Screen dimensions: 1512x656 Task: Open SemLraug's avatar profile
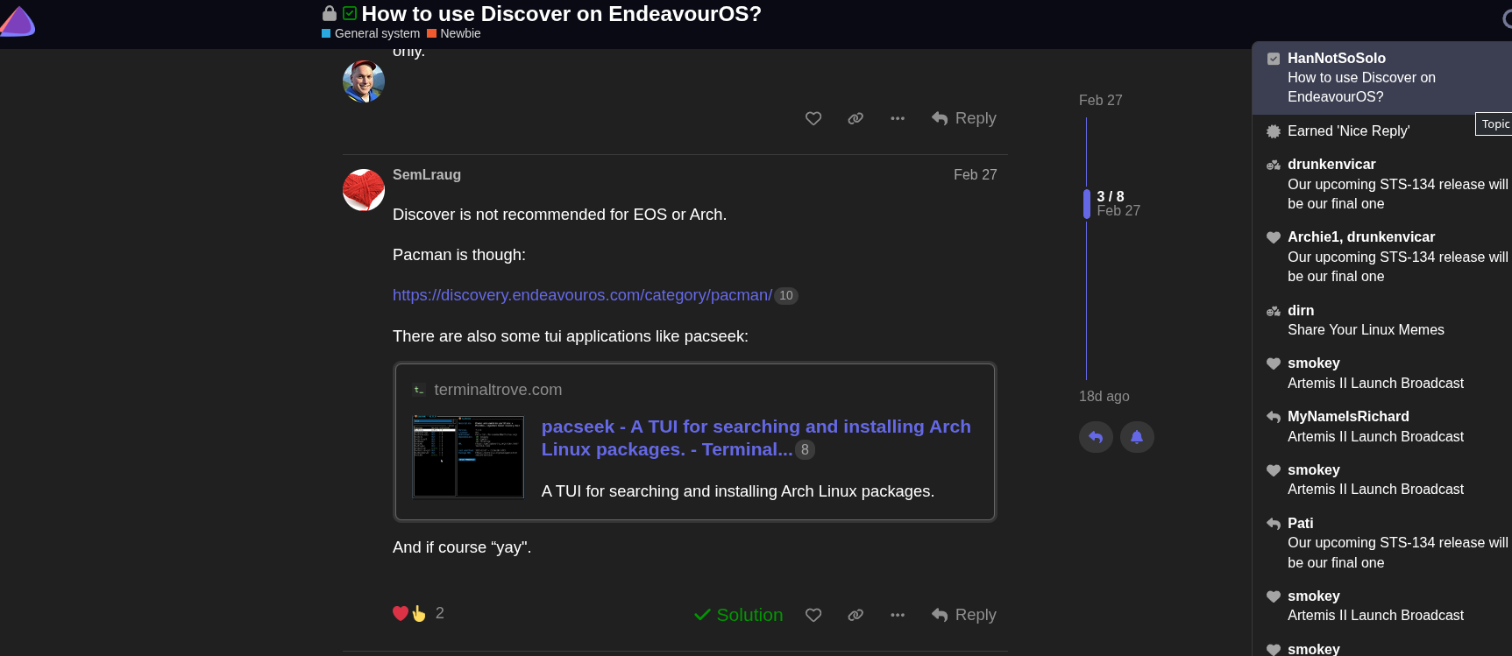364,190
